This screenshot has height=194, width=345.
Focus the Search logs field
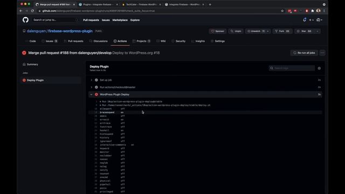pos(292,68)
